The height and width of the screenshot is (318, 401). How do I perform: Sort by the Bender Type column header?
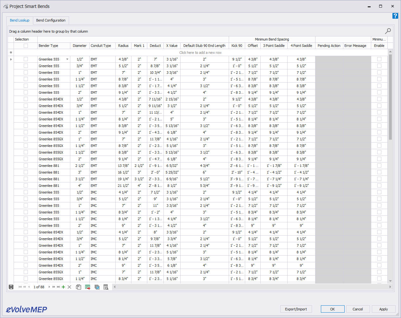click(x=54, y=46)
